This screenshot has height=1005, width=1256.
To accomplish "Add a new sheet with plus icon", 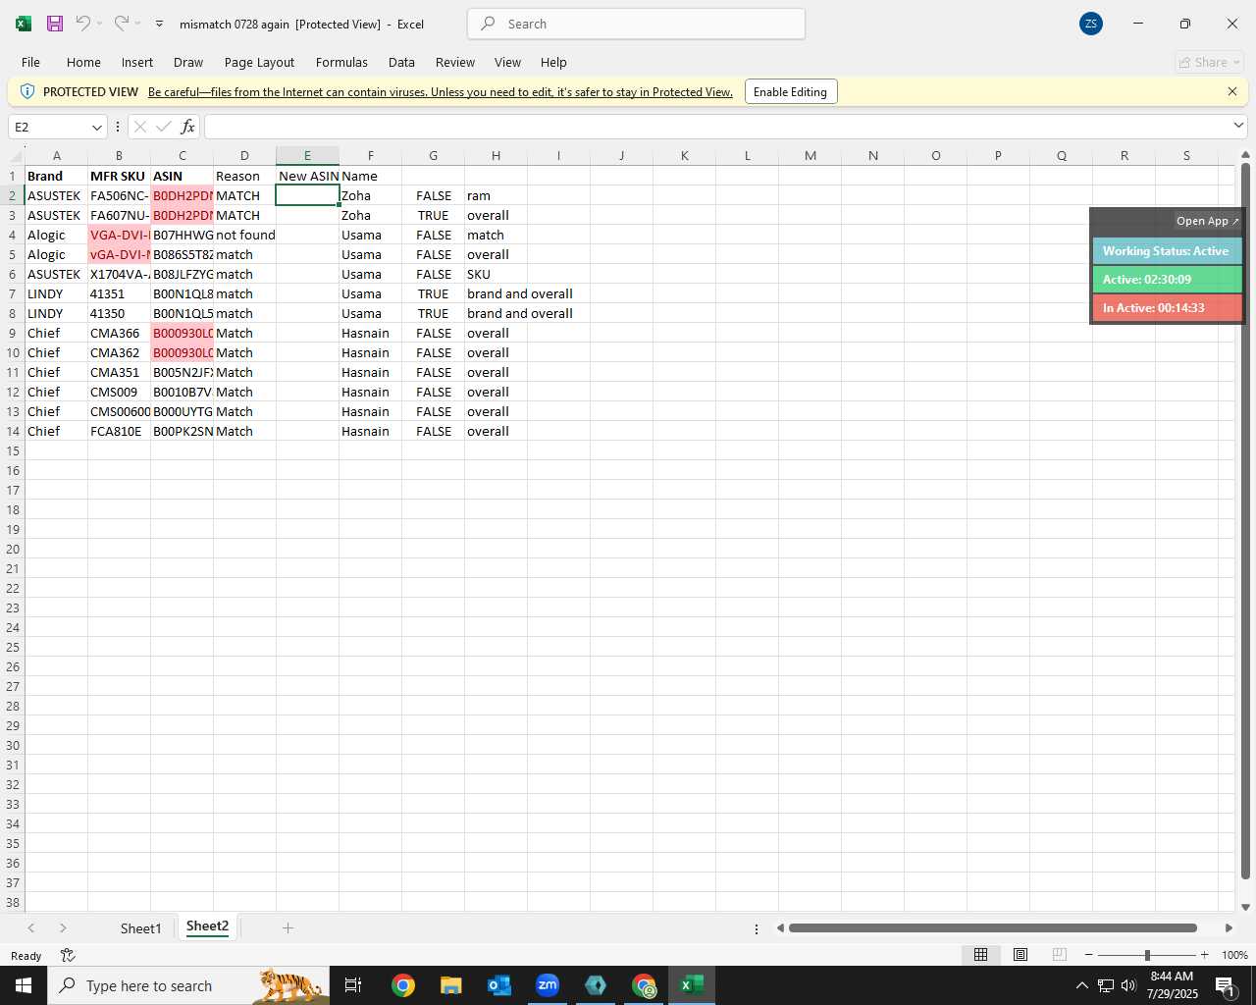I will (x=288, y=927).
